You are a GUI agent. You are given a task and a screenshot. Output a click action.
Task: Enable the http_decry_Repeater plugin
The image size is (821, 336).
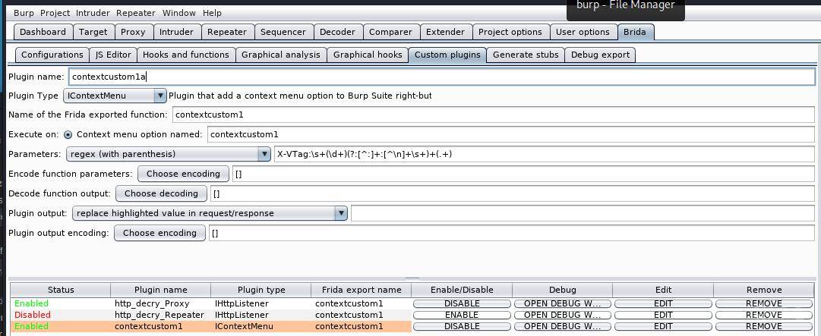[x=461, y=315]
